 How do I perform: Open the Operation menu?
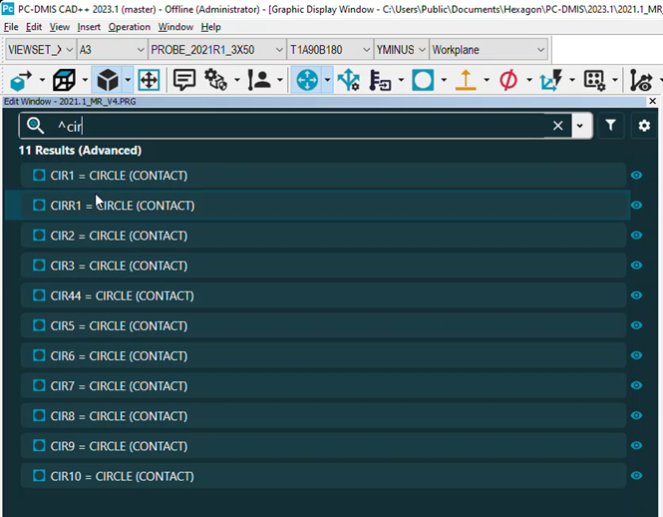(129, 27)
